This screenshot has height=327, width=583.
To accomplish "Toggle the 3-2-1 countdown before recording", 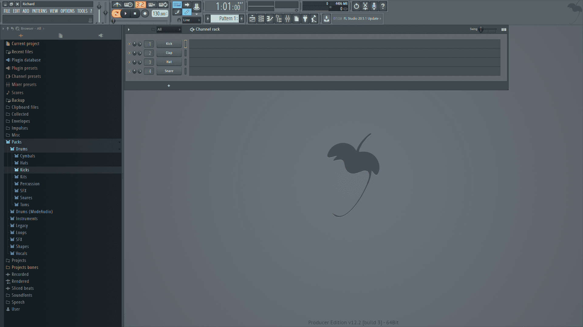I will pos(140,5).
